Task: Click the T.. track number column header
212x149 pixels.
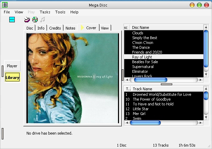Action: tap(128, 89)
